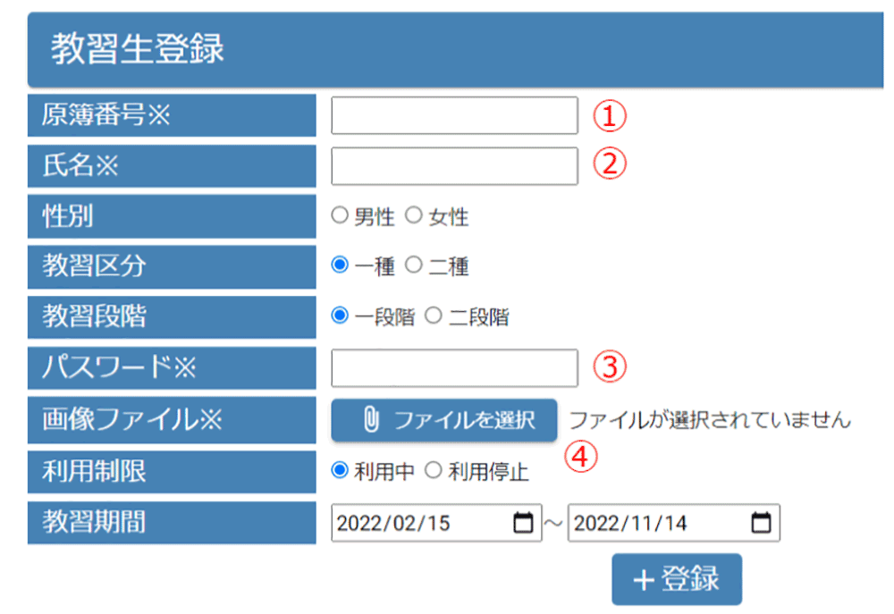The height and width of the screenshot is (614, 894).
Task: Set 利用制限 to 利用停止
Action: point(433,471)
